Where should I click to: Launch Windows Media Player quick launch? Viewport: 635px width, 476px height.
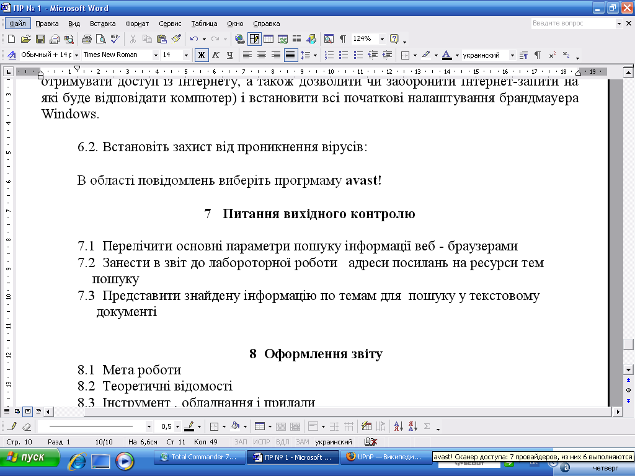124,461
